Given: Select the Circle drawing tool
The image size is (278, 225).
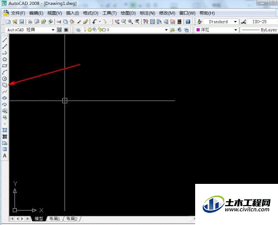Looking at the screenshot, I should coord(4,79).
